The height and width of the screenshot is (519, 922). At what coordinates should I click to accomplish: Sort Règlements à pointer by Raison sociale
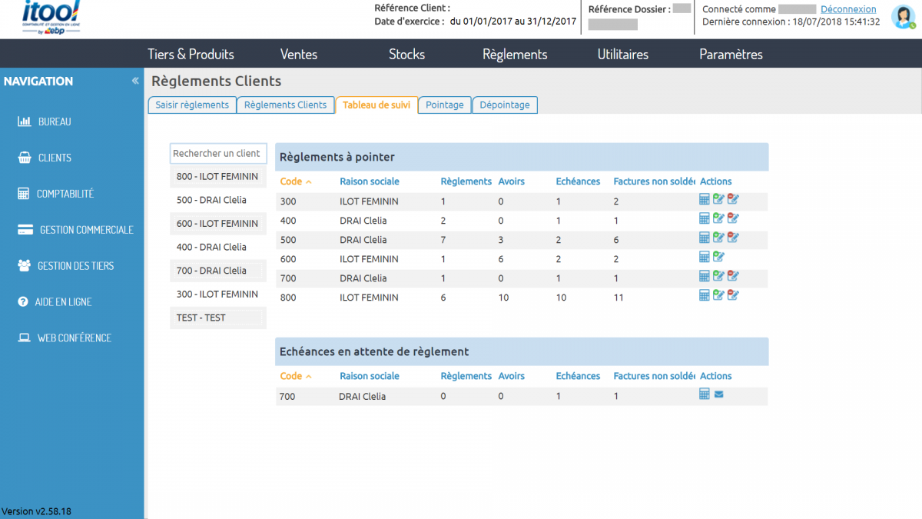(370, 181)
